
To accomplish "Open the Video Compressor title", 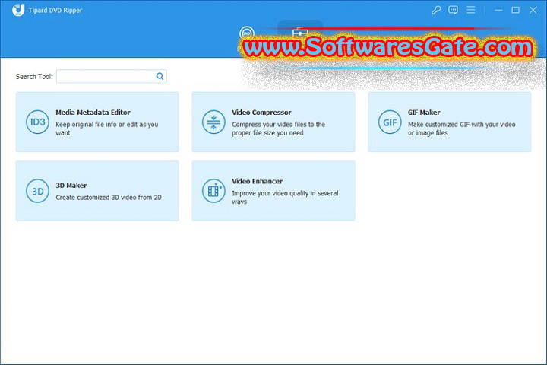I will pos(261,113).
